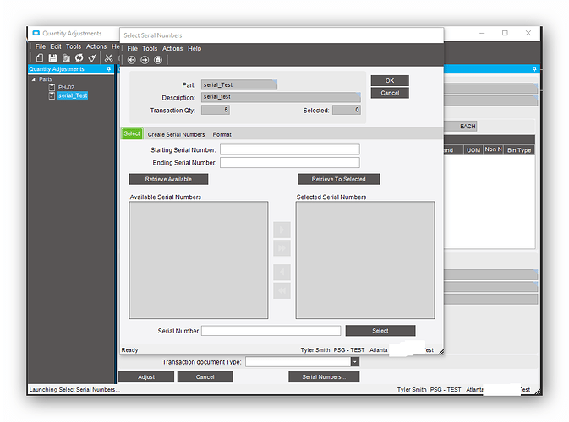The width and height of the screenshot is (569, 422).
Task: Open File menu in Select Serial Numbers
Action: [132, 49]
